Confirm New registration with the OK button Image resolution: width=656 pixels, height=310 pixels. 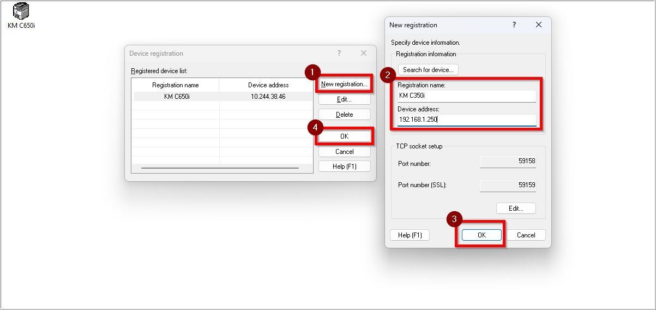tap(482, 235)
